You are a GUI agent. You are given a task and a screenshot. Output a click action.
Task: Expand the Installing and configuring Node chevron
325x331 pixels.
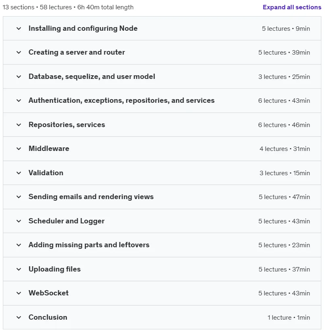pos(19,28)
